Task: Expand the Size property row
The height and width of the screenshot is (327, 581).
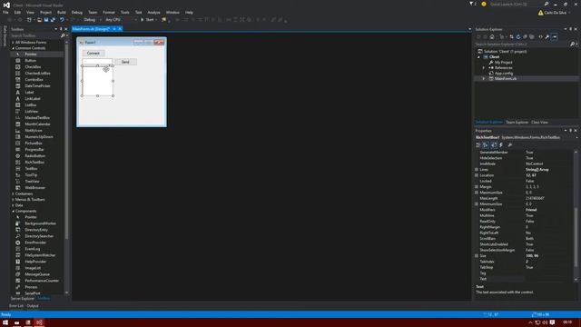Action: (477, 256)
